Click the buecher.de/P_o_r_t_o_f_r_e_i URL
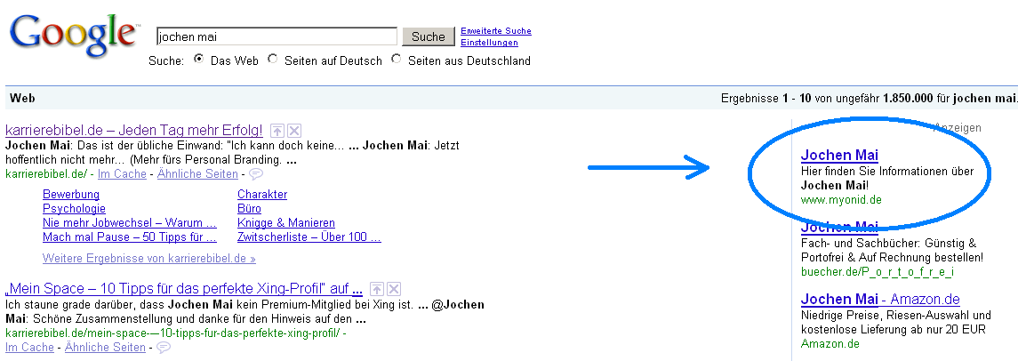The image size is (1018, 361). [878, 272]
